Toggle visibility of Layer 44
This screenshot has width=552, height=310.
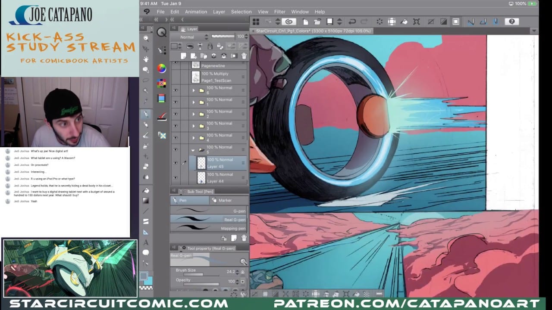click(175, 178)
